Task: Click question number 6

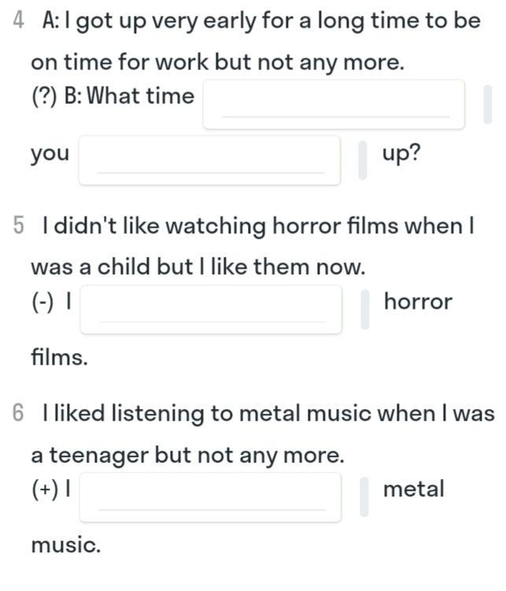Action: (x=18, y=412)
